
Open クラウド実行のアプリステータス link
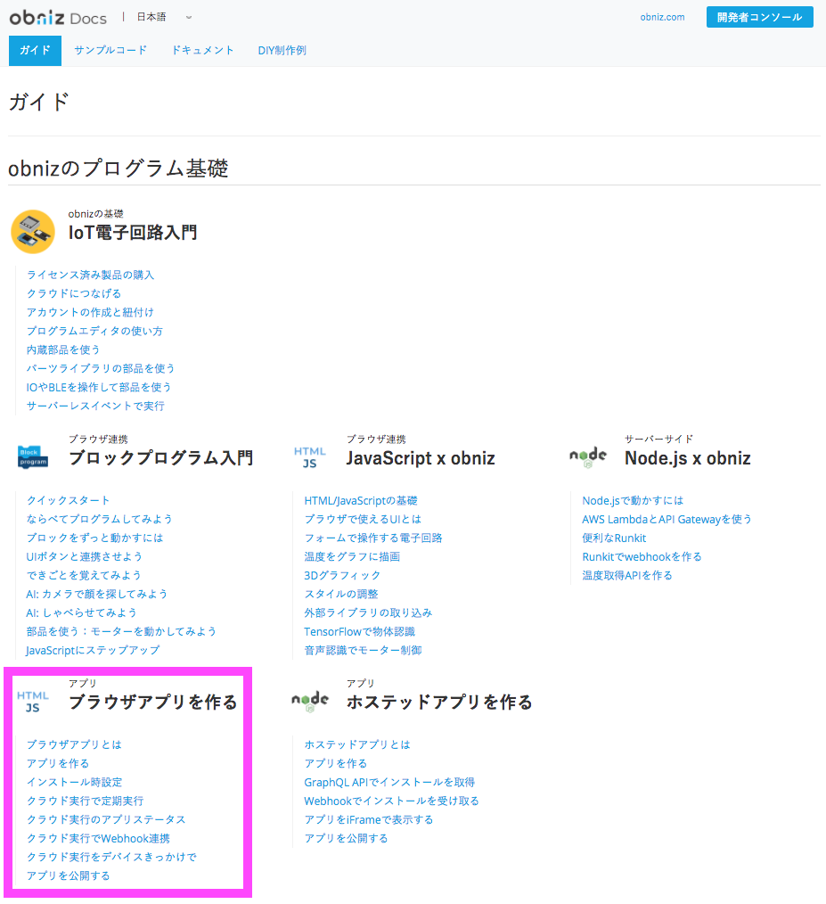coord(106,819)
